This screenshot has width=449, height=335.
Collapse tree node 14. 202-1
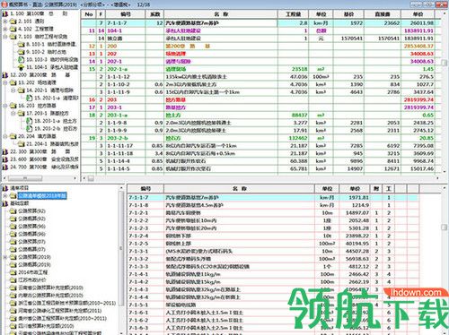click(x=13, y=90)
